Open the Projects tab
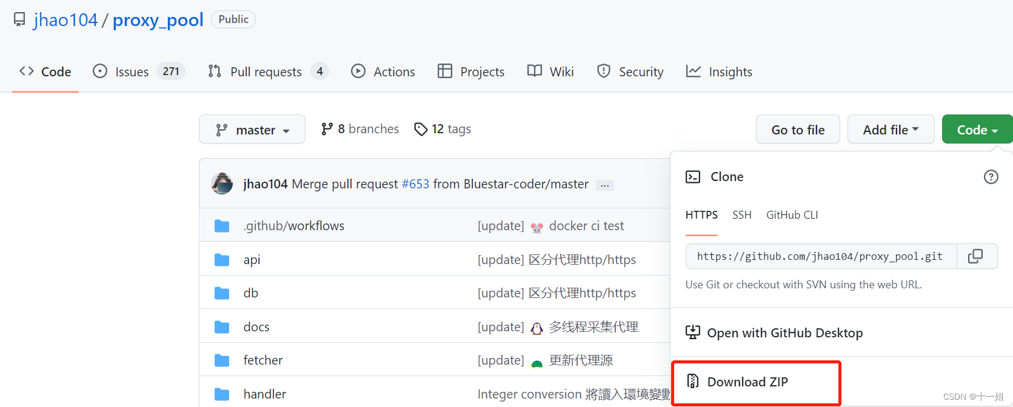1013x407 pixels. tap(471, 71)
